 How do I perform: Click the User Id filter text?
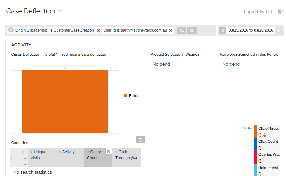(135, 30)
